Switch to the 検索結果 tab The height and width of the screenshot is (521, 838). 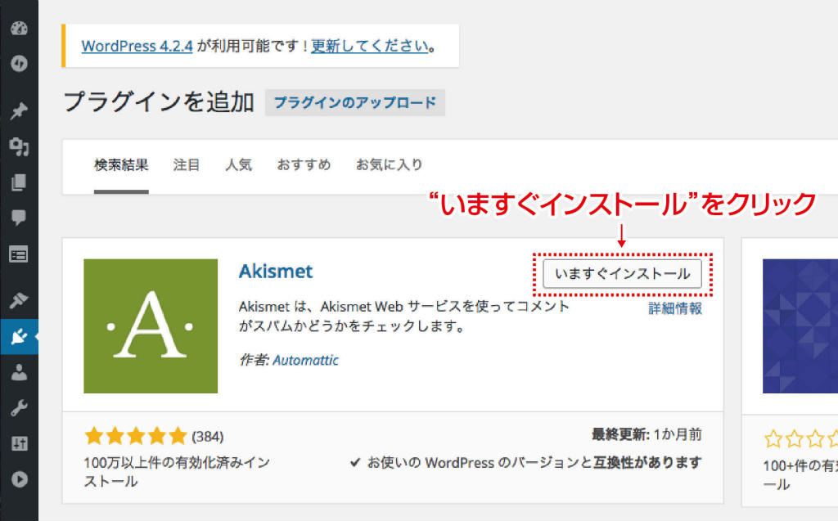tap(121, 164)
